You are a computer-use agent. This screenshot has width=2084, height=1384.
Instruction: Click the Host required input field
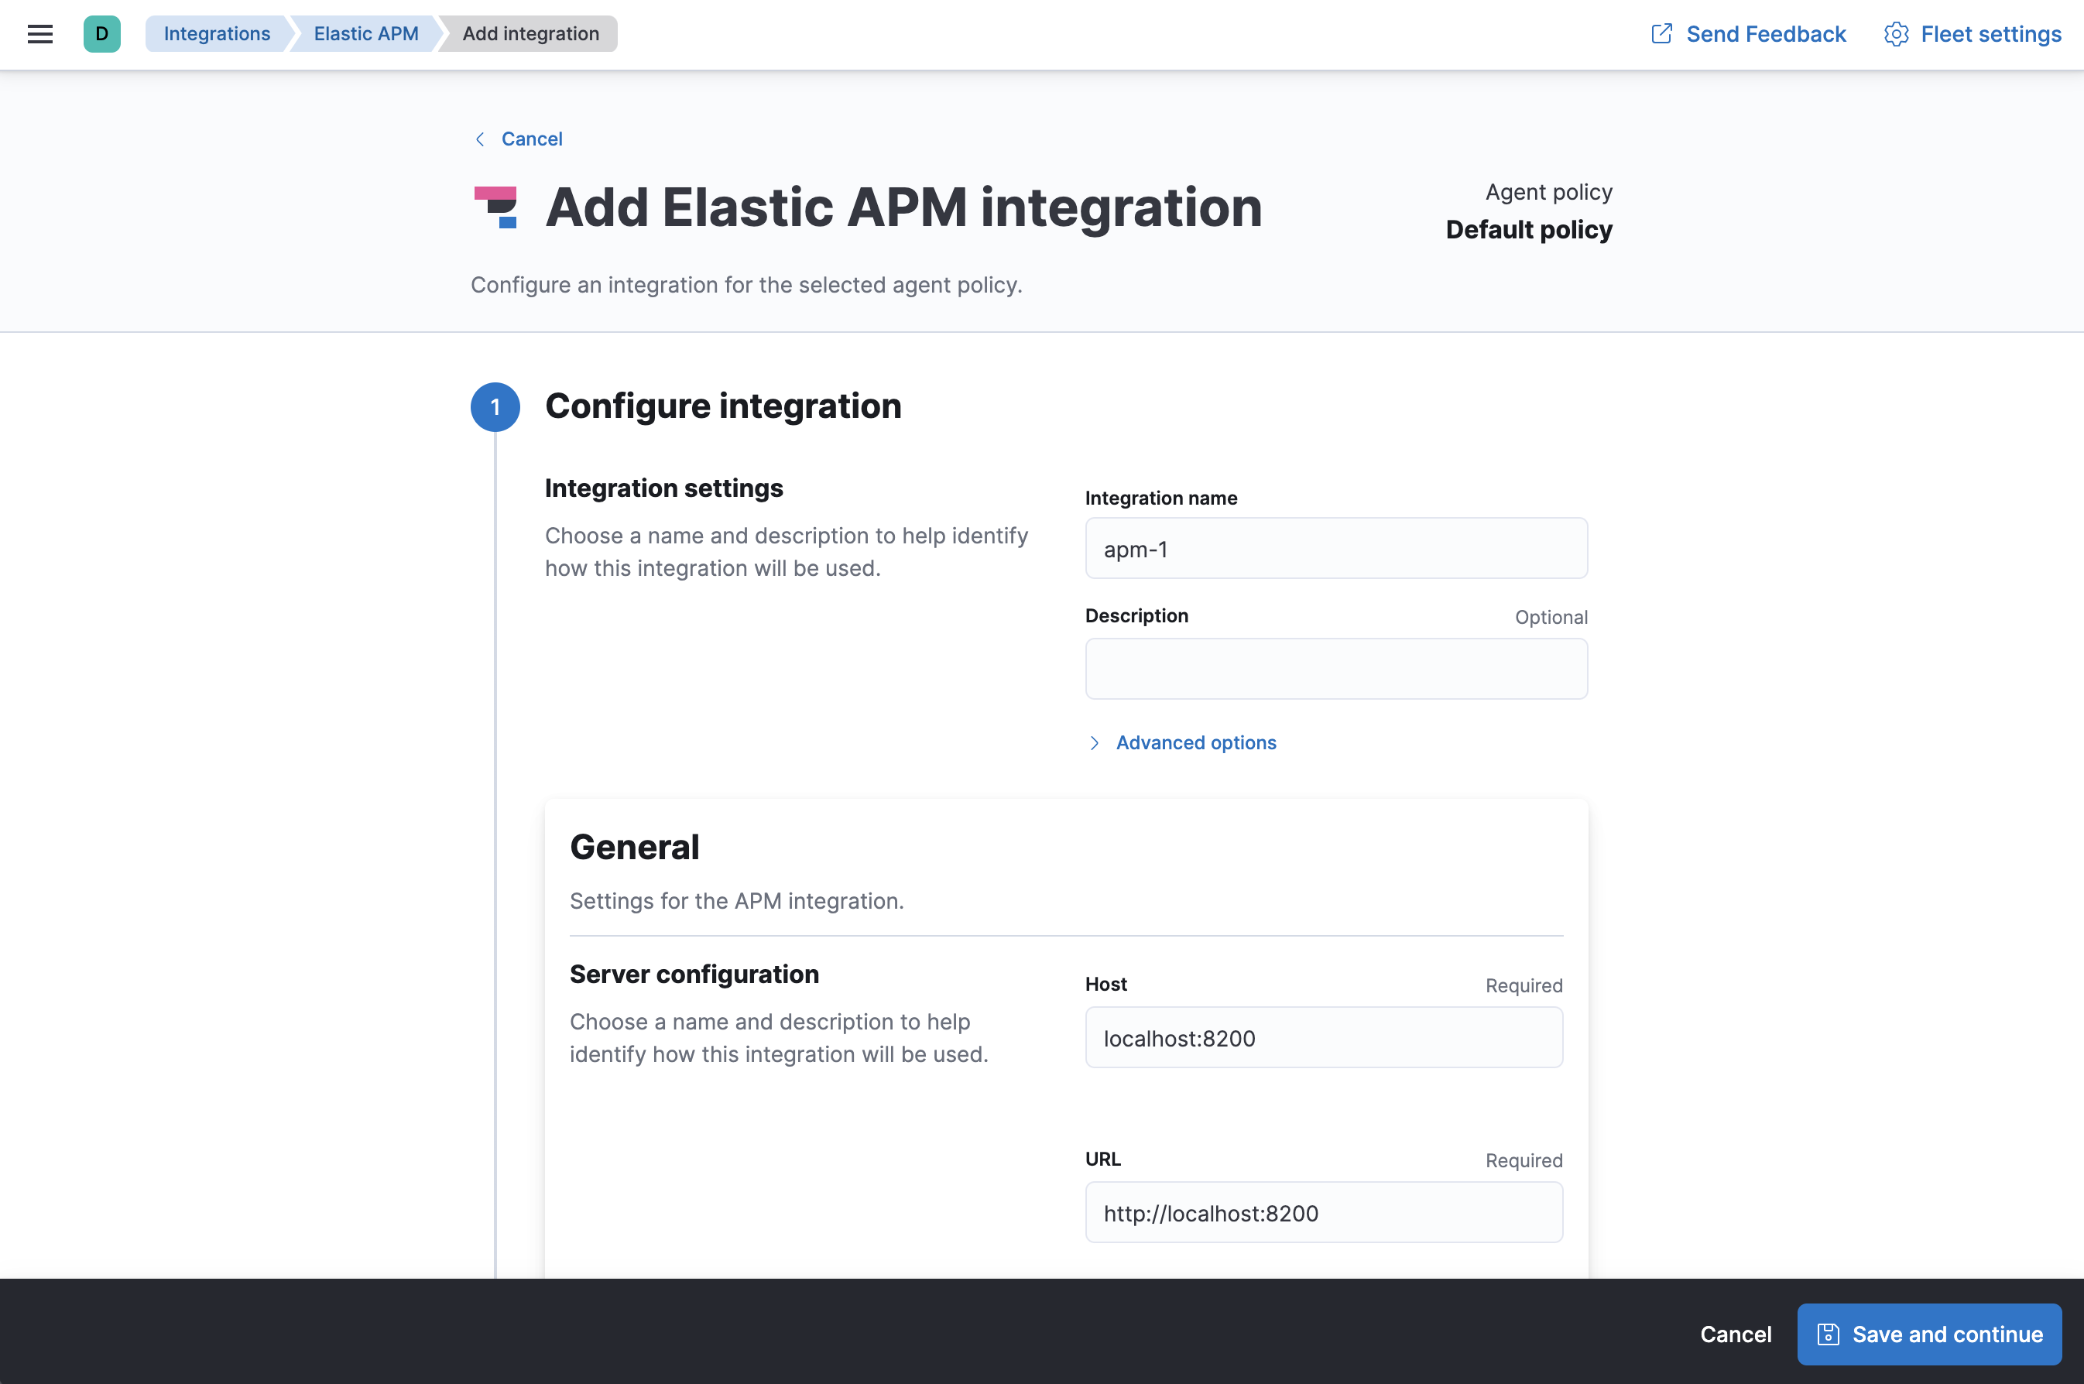(x=1322, y=1038)
